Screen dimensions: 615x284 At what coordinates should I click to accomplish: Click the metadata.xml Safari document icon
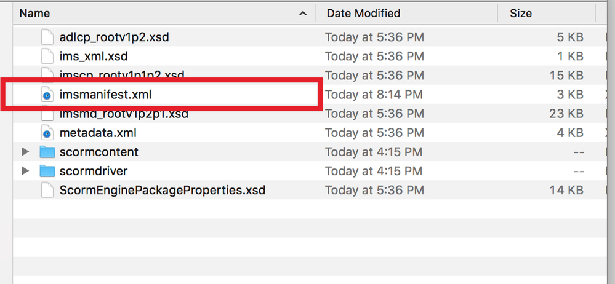(x=47, y=133)
